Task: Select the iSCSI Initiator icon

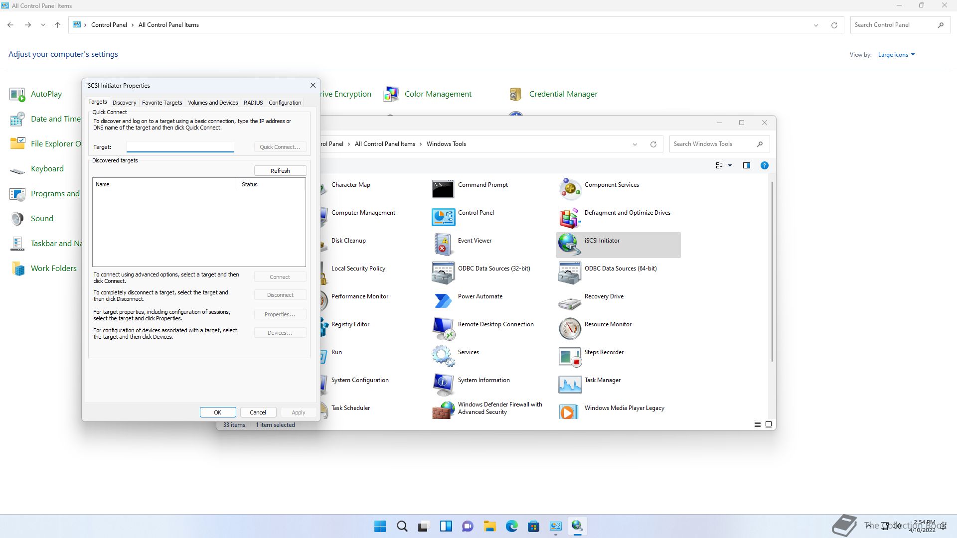Action: point(570,245)
